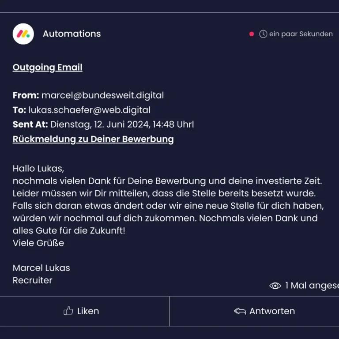Click the eye icon for view count
Screen dimensions: 339x339
point(275,286)
